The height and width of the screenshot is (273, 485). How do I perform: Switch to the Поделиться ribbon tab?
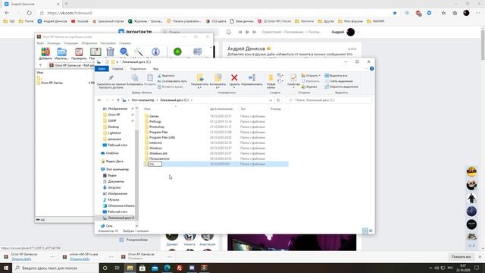[x=138, y=68]
